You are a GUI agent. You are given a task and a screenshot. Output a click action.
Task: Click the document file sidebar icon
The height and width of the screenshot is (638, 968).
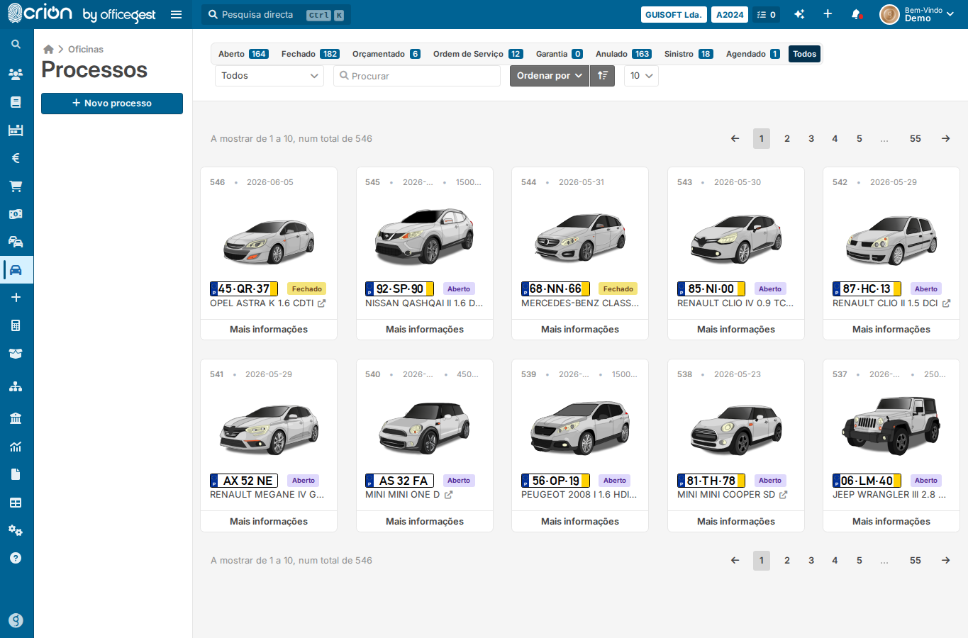[16, 474]
